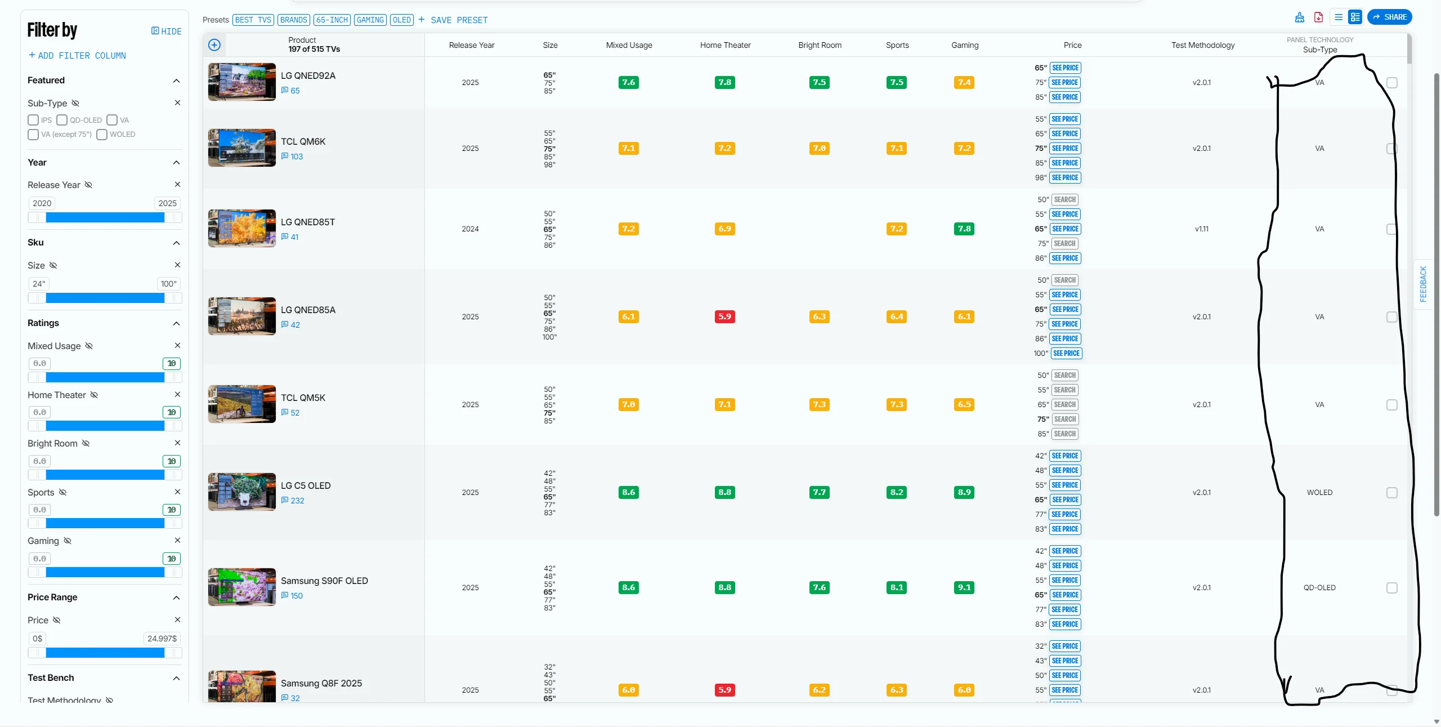Viewport: 1441px width, 727px height.
Task: Remove the Release Year filter
Action: (x=177, y=185)
